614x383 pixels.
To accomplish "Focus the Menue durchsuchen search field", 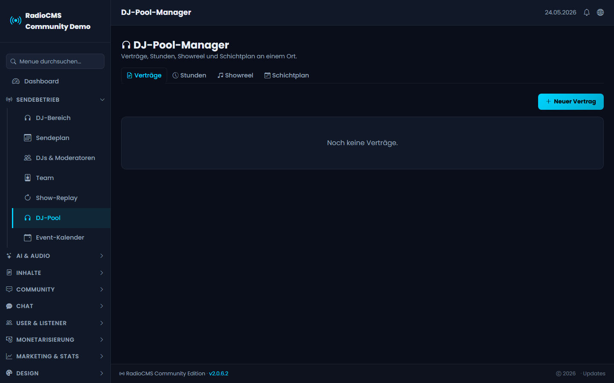I will pyautogui.click(x=55, y=61).
